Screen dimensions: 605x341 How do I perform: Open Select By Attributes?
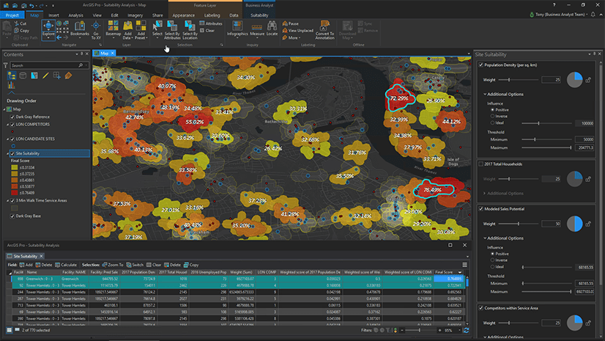click(172, 30)
